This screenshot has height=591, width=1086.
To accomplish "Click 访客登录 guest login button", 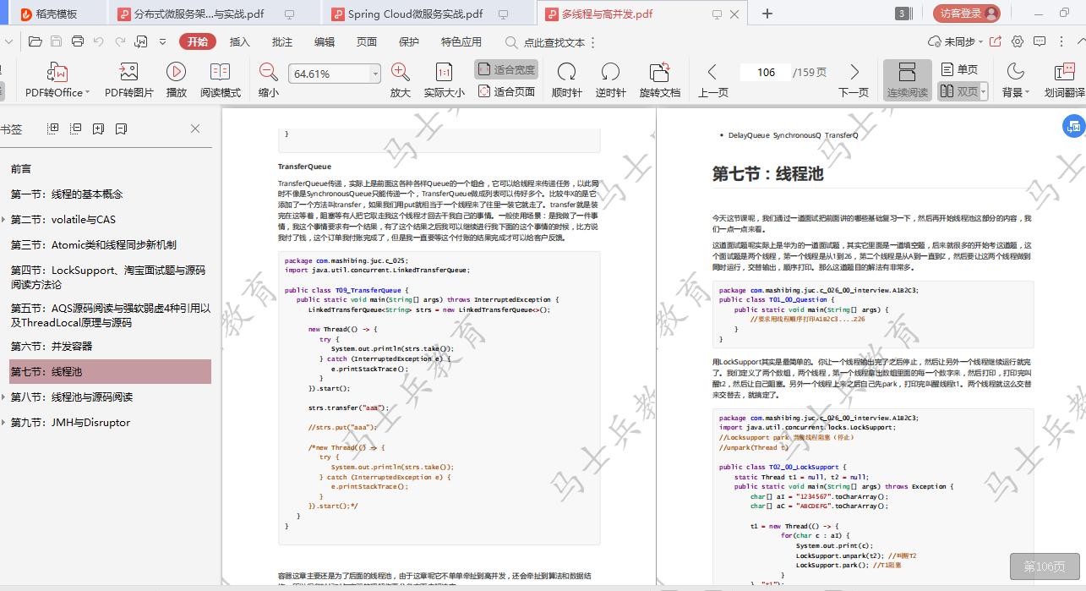I will pyautogui.click(x=967, y=14).
